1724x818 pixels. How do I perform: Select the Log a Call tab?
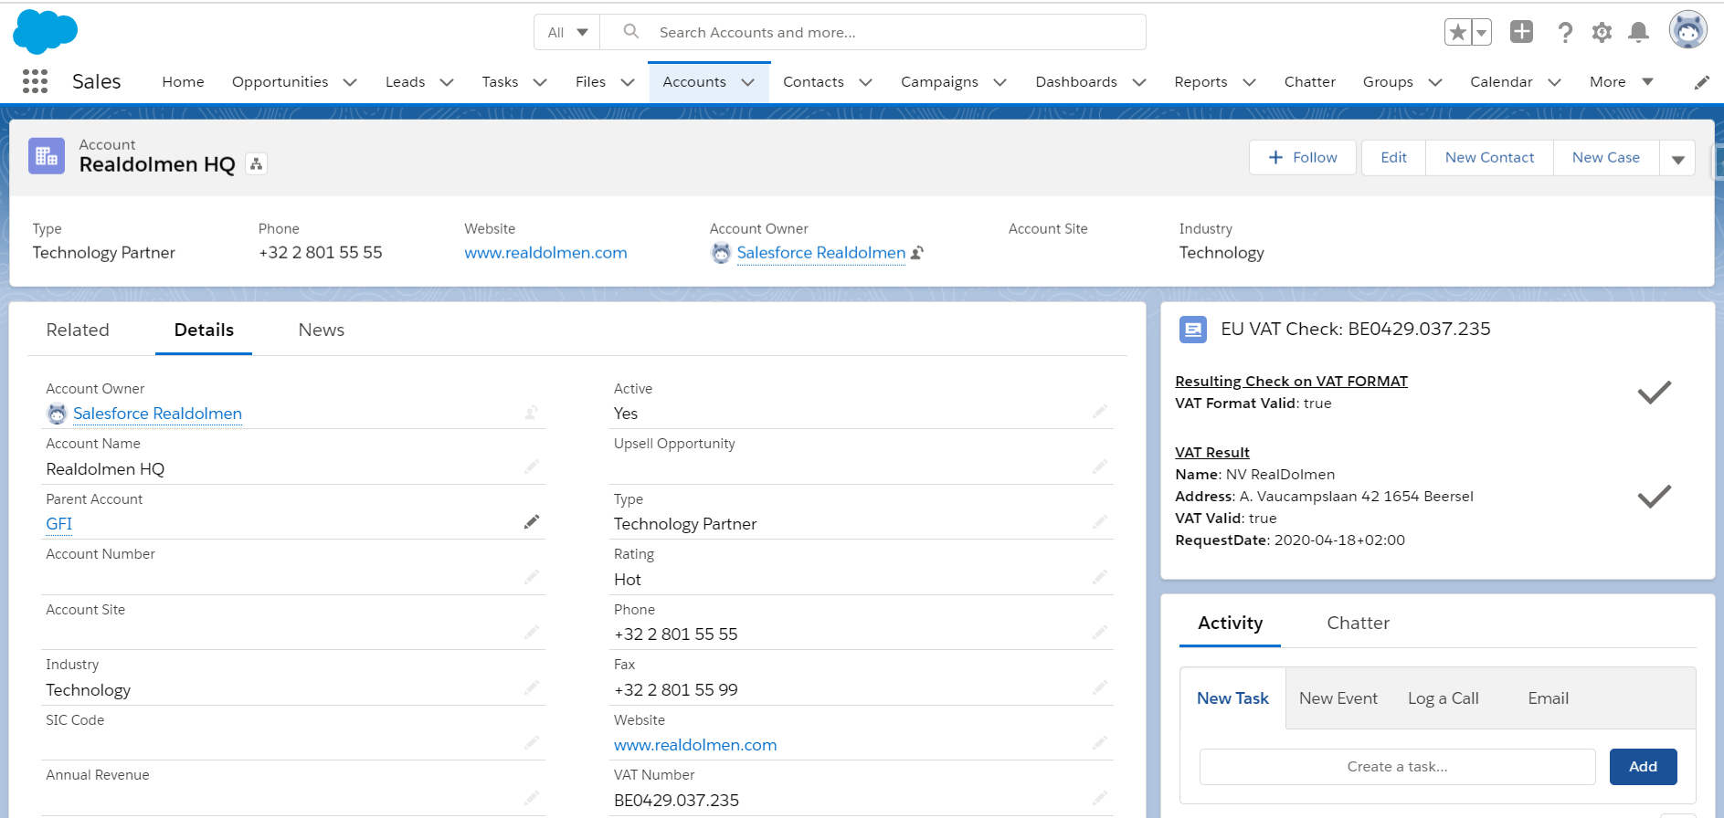pyautogui.click(x=1443, y=698)
